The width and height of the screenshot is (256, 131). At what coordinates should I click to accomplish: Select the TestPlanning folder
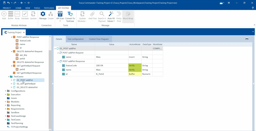pyautogui.click(x=17, y=123)
